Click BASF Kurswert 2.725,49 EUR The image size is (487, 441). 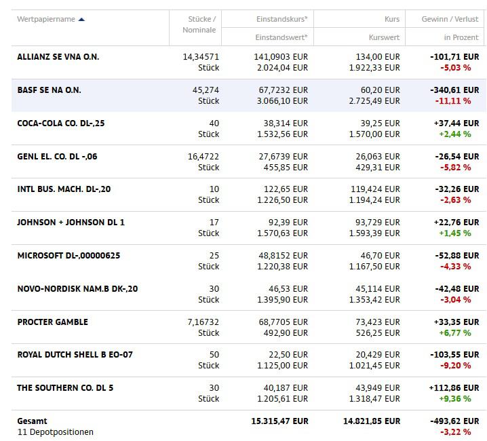point(374,101)
